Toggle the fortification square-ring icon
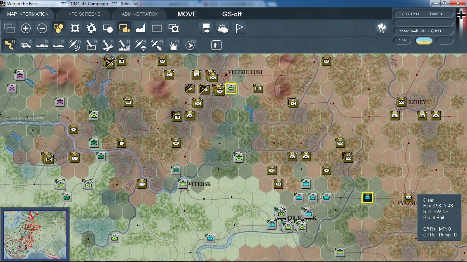This screenshot has width=467, height=262. pos(75,28)
